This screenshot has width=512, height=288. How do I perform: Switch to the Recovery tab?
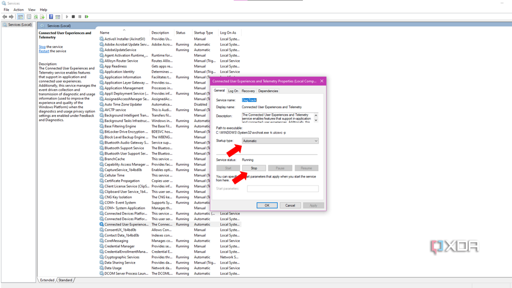tap(248, 91)
